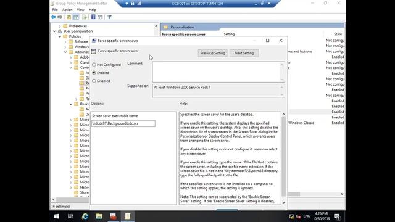Image resolution: width=395 pixels, height=222 pixels.
Task: Click the signal strength icon on connection bar
Action: (139, 3)
